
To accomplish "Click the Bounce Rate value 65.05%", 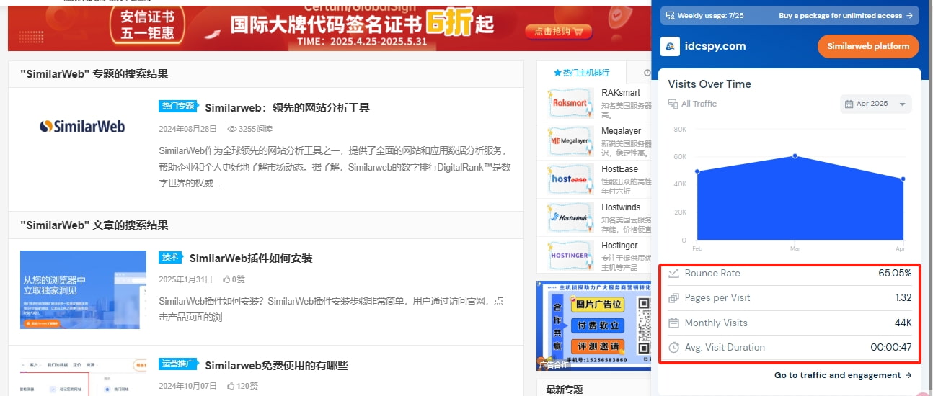I will tap(895, 273).
